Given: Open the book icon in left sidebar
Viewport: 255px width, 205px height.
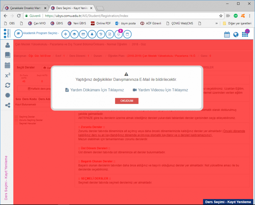Looking at the screenshot, I should coord(7,55).
